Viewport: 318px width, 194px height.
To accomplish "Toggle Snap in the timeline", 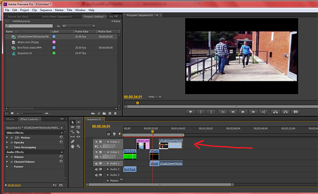I will pyautogui.click(x=109, y=134).
